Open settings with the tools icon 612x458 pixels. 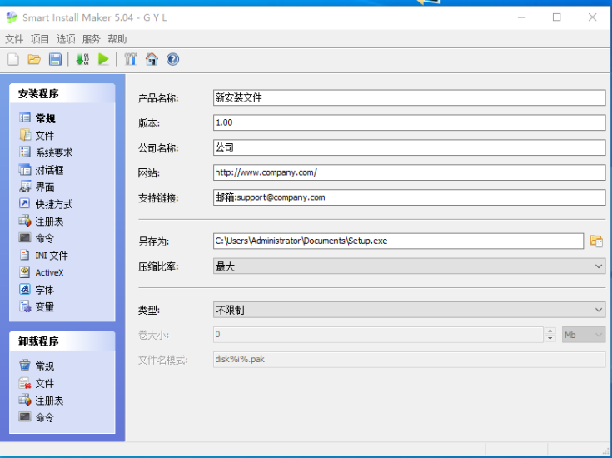coord(131,59)
